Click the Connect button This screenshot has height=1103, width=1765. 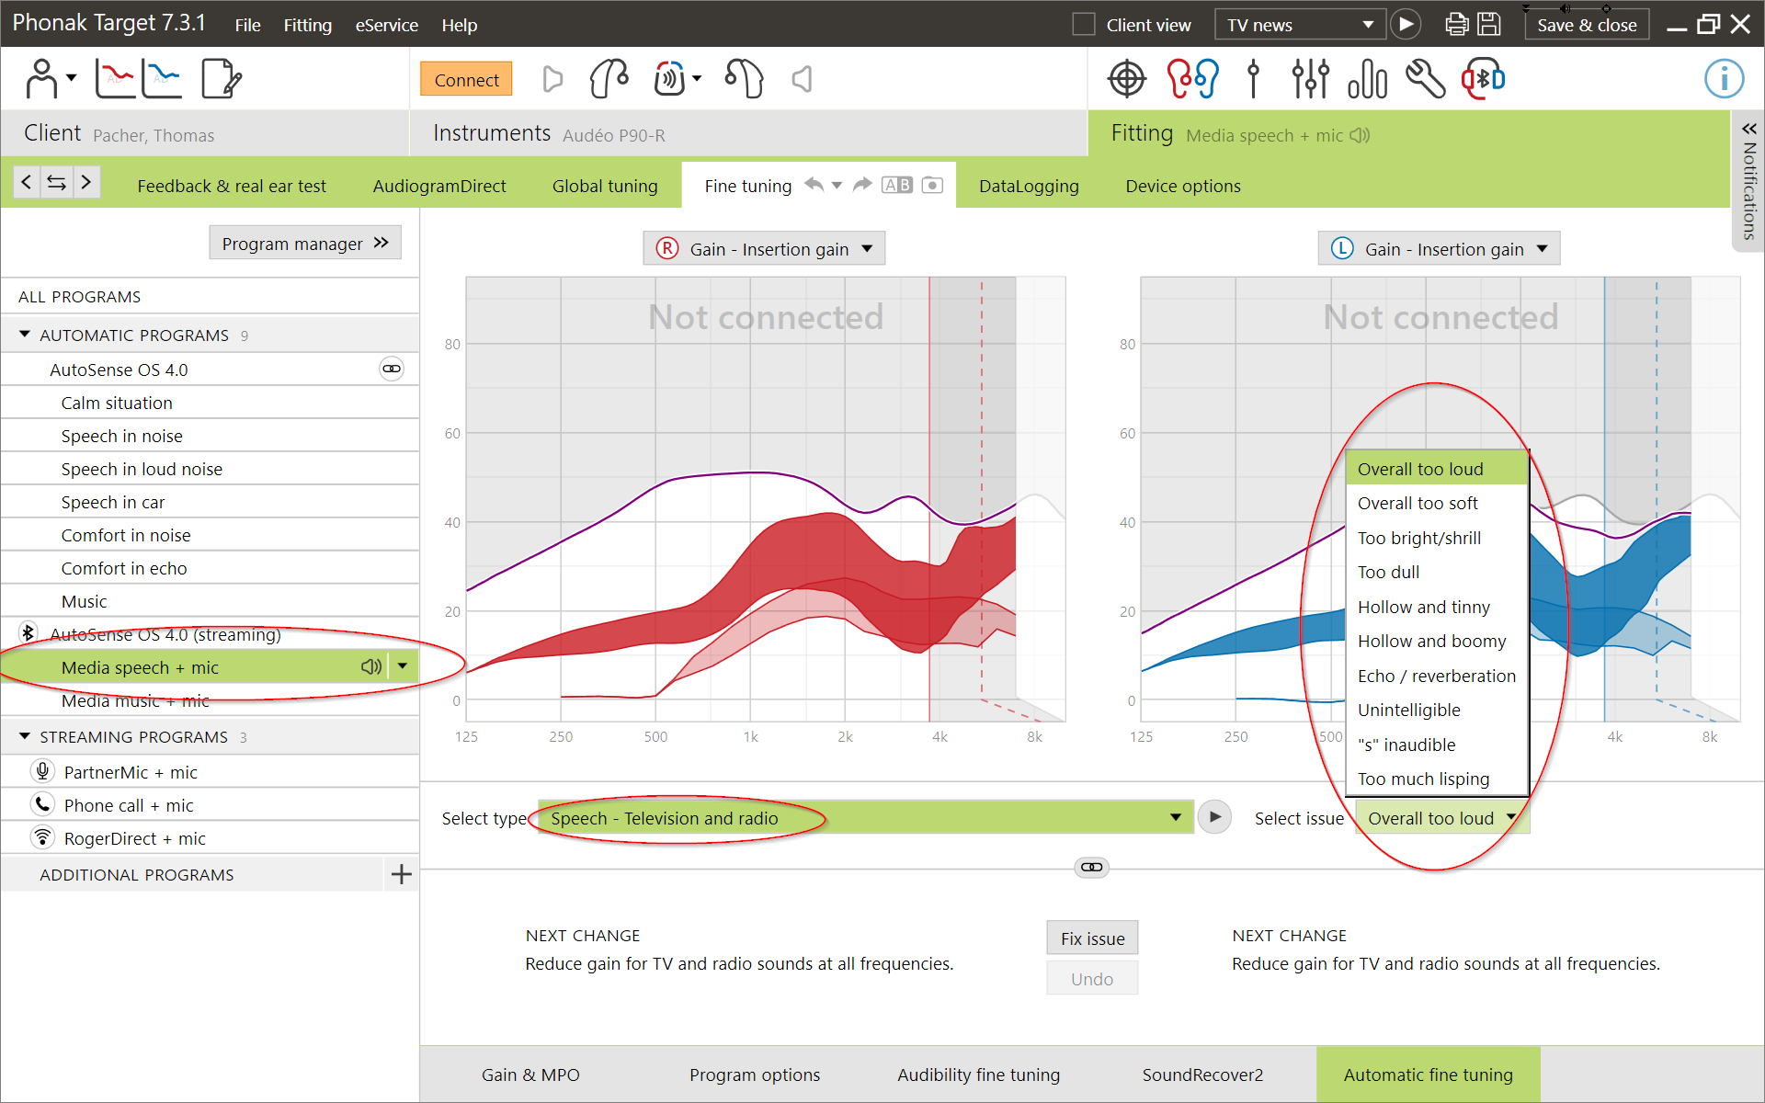pyautogui.click(x=466, y=79)
